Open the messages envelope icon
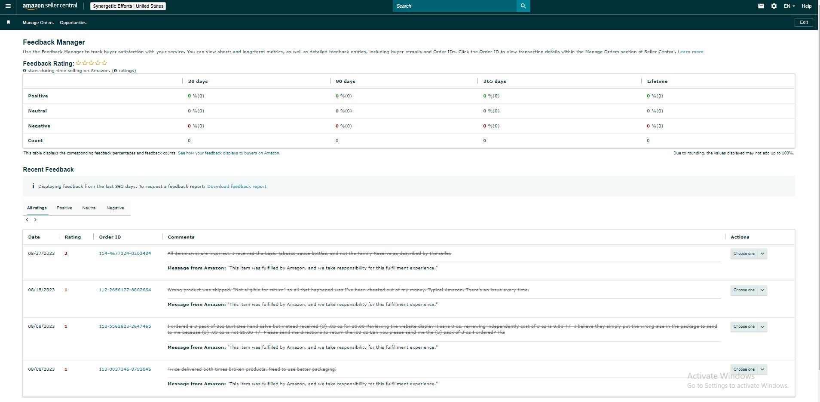Image resolution: width=820 pixels, height=402 pixels. [x=761, y=6]
